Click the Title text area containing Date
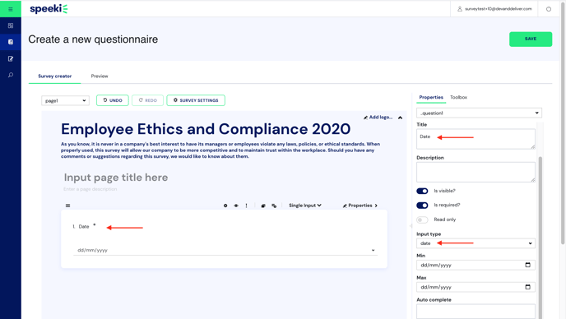566x319 pixels. point(476,139)
